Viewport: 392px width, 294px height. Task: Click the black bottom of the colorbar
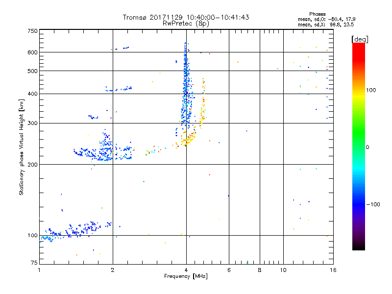tap(359, 246)
